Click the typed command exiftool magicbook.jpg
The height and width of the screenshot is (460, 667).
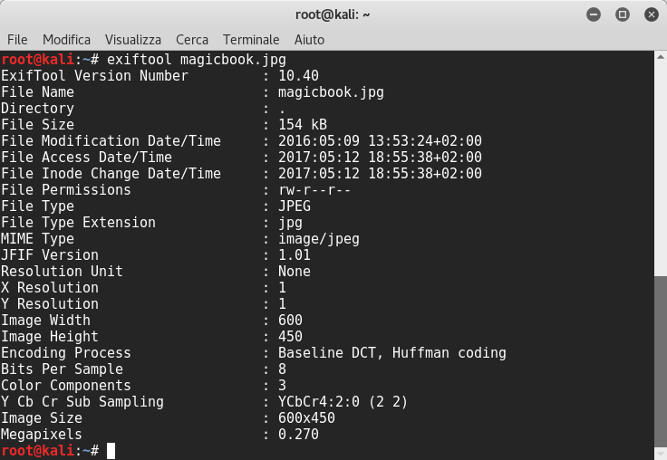196,60
